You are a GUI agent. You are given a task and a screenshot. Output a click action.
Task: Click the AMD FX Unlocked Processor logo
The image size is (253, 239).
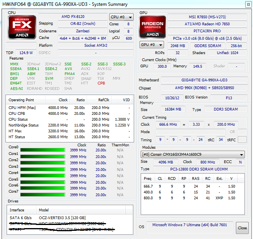point(22,27)
